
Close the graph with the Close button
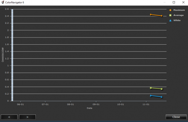tap(176, 117)
